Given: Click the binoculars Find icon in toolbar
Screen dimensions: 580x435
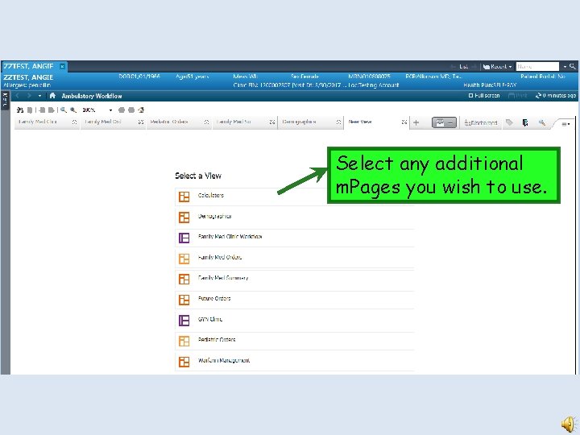Looking at the screenshot, I should coord(20,110).
